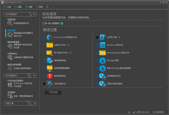Click the invalid shortcuts arrow icon
Image resolution: width=169 pixels, height=115 pixels.
click(50, 84)
